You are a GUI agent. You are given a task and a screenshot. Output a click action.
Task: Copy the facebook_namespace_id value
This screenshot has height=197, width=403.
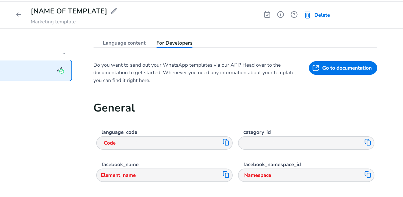click(x=367, y=175)
